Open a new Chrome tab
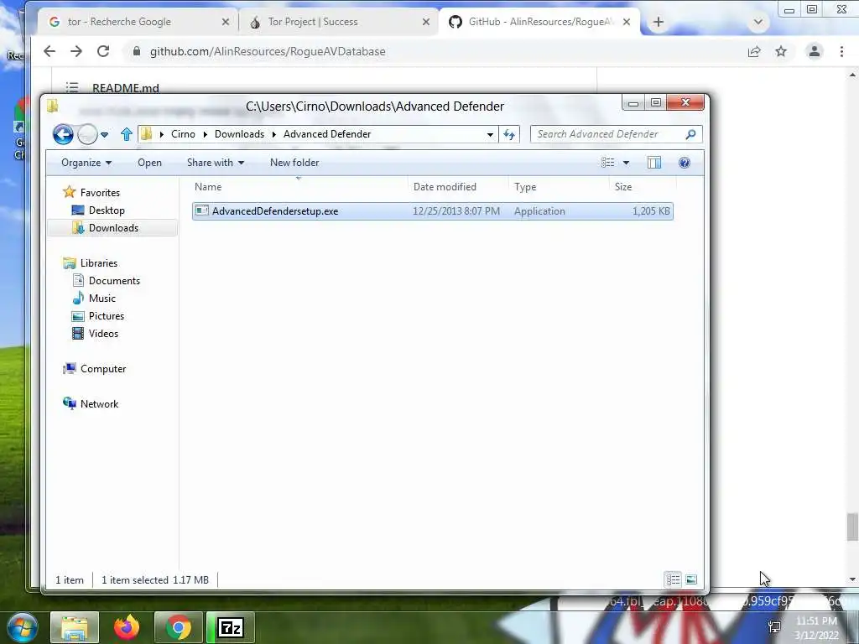Viewport: 859px width, 644px height. (x=659, y=22)
